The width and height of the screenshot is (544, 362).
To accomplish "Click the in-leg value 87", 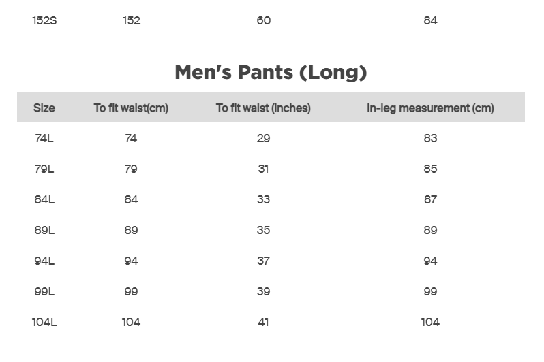I will (430, 199).
